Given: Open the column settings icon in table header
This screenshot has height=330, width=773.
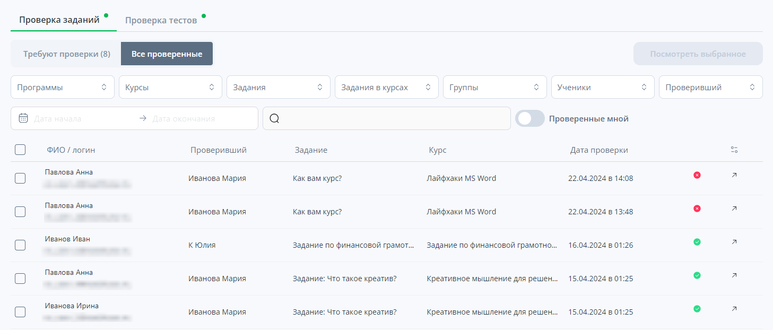Looking at the screenshot, I should (x=734, y=150).
